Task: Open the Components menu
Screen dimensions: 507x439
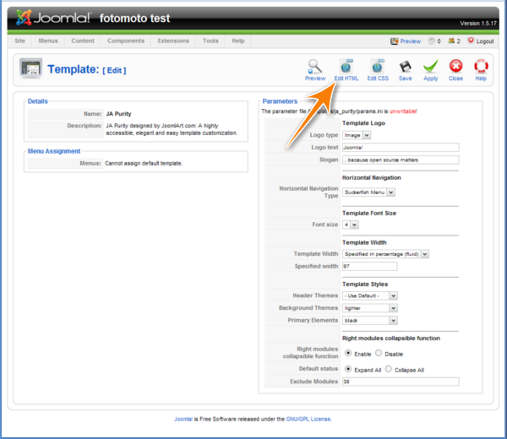Action: 126,41
